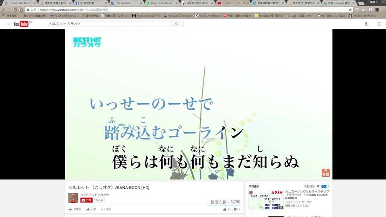Open the Mydowndown bookmark
This screenshot has width=386, height=217.
tap(146, 16)
